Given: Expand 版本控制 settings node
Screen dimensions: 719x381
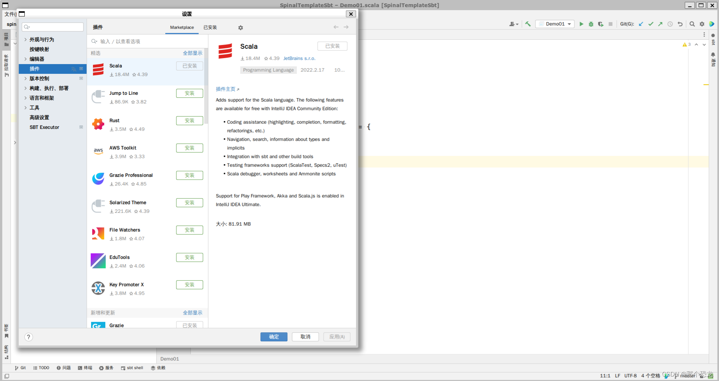Looking at the screenshot, I should point(25,78).
